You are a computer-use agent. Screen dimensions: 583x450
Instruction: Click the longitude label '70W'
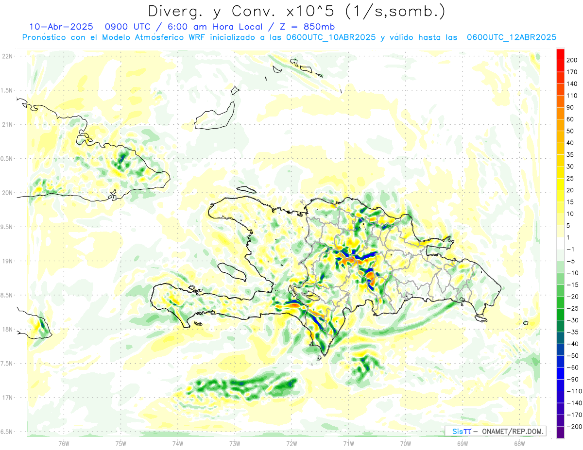coord(405,443)
